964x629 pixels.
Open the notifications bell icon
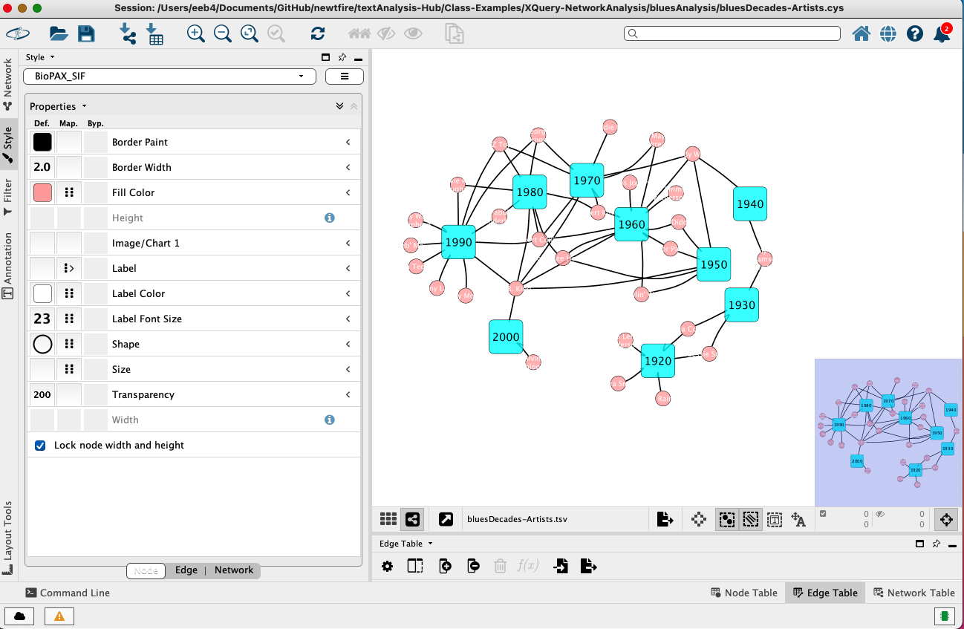[x=942, y=33]
